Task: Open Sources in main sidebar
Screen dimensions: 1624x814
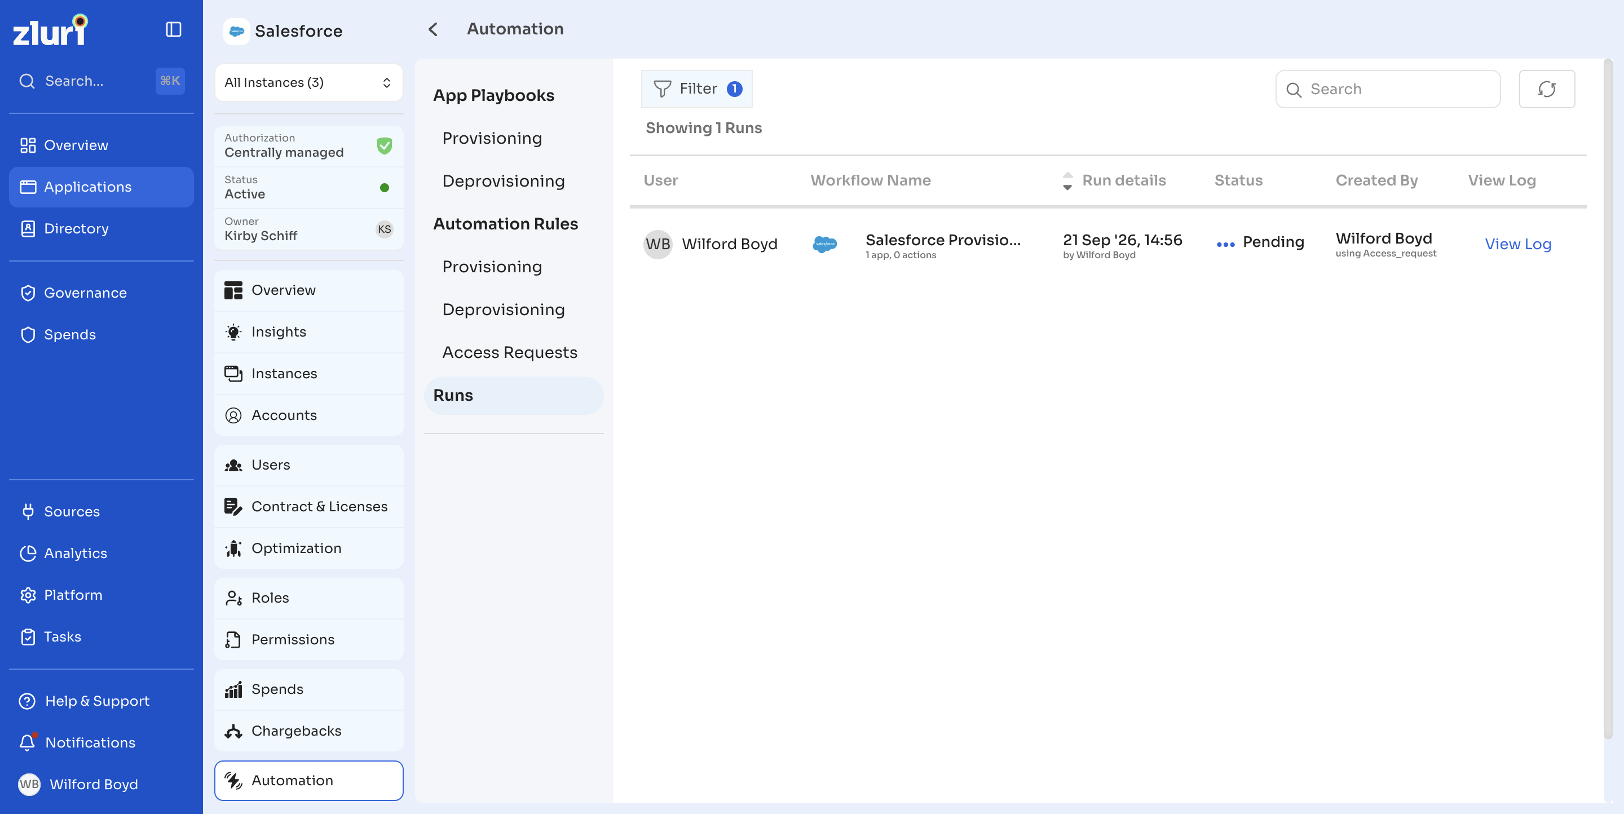Action: tap(101, 512)
